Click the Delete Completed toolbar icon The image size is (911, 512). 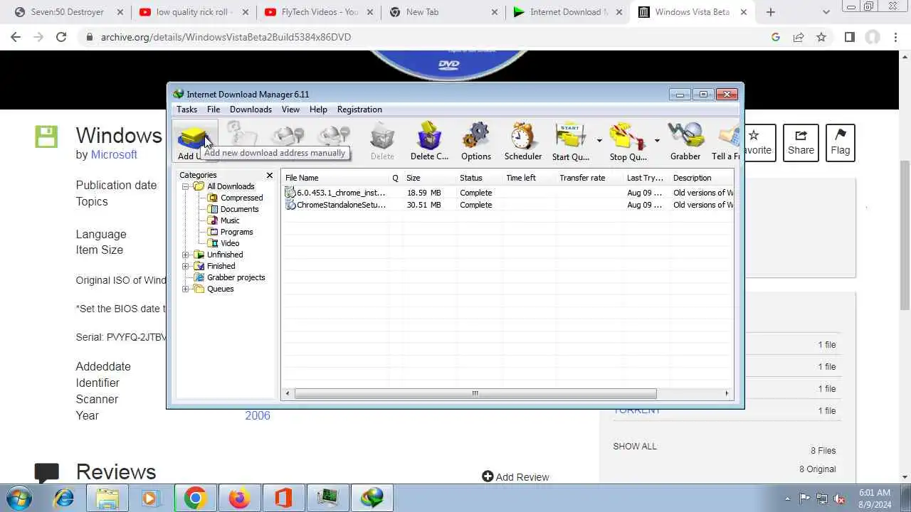[429, 135]
